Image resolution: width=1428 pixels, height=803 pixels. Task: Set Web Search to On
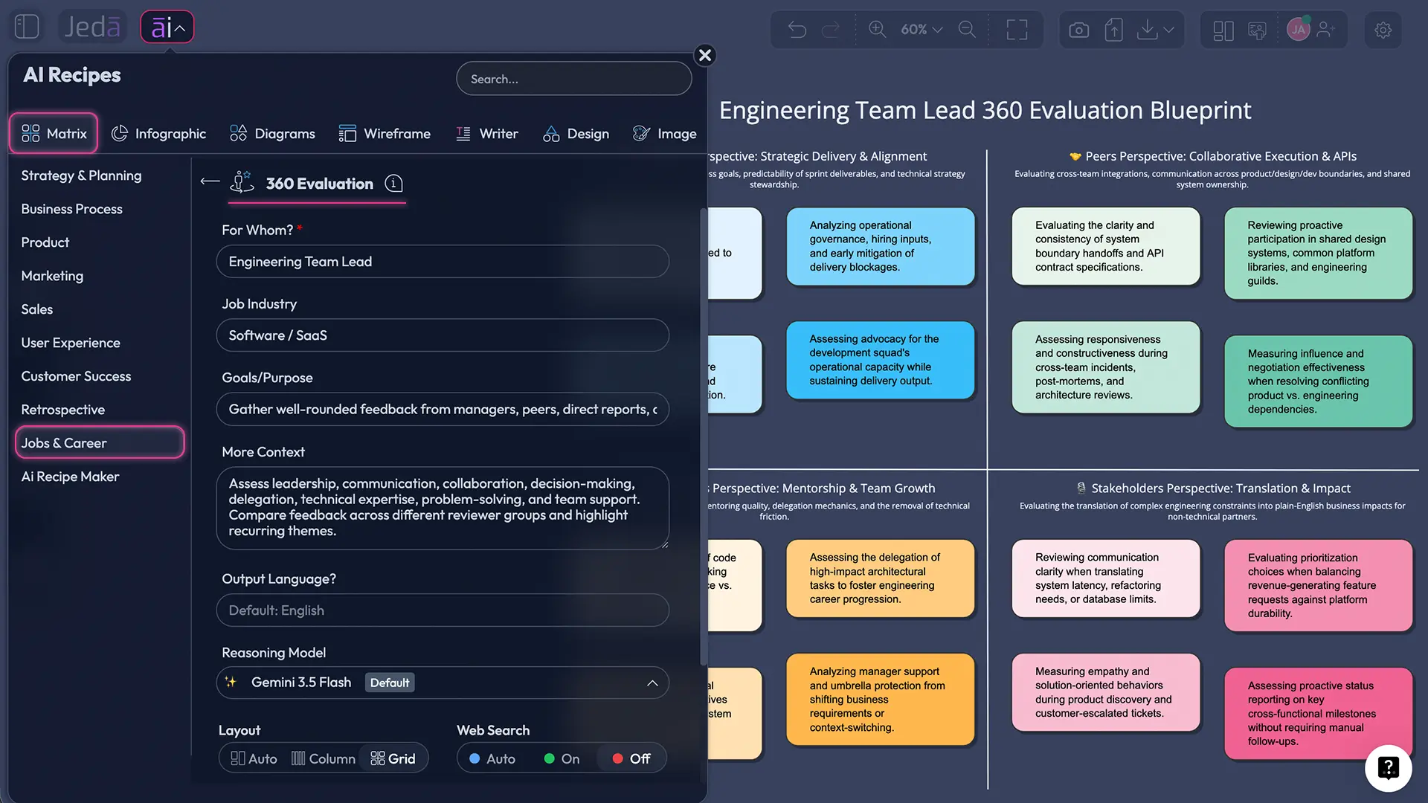[x=562, y=758]
